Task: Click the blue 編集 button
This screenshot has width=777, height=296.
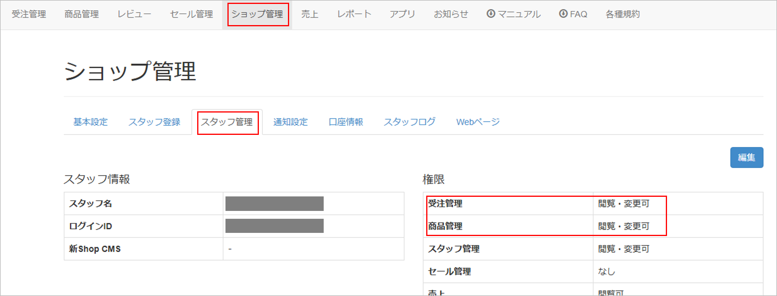Action: (746, 158)
